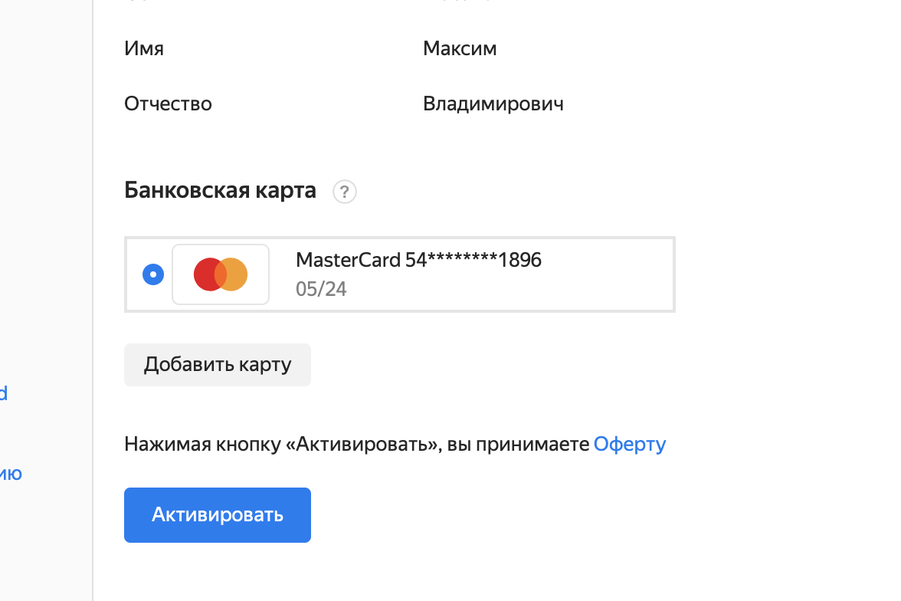Click the name value «Максим»
This screenshot has width=901, height=601.
point(460,49)
